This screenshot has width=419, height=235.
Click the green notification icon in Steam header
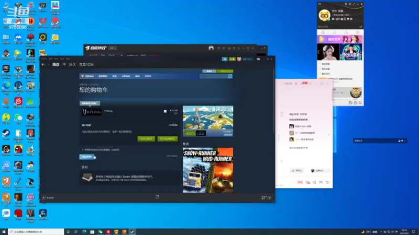point(232,59)
